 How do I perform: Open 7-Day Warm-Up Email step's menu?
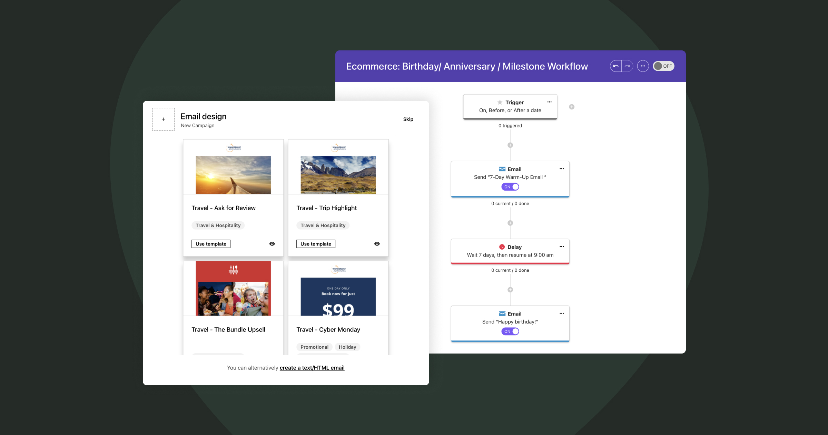point(562,169)
